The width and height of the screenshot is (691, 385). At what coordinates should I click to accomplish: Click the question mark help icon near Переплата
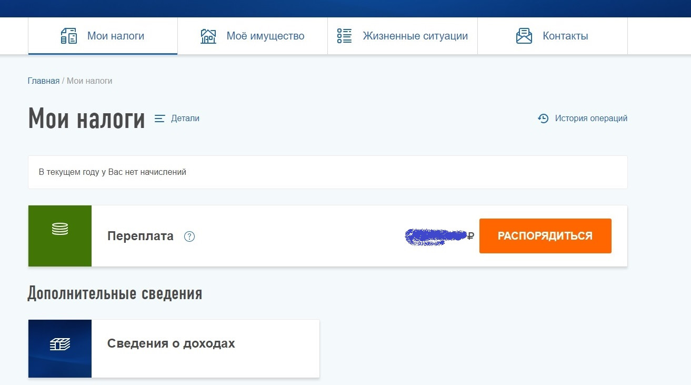click(x=189, y=236)
